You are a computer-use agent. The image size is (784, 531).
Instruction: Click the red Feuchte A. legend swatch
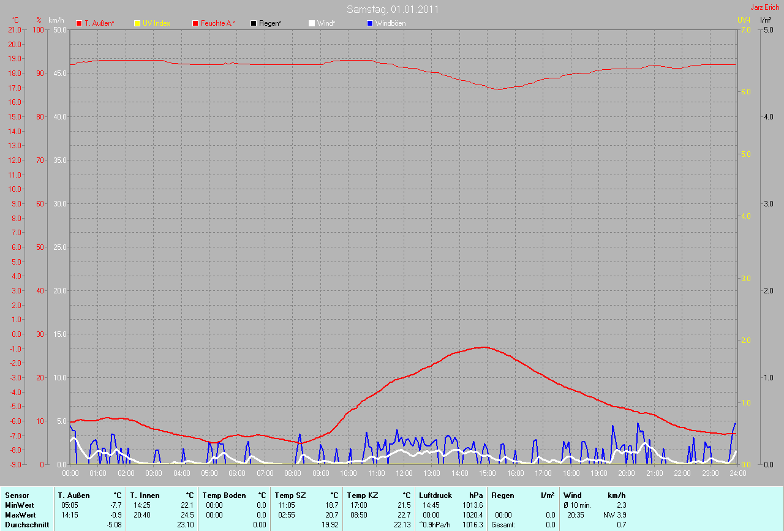point(195,23)
